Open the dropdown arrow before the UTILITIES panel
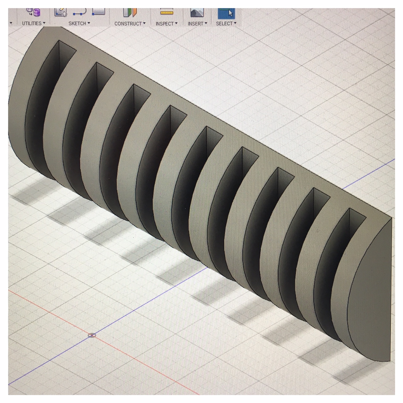403x403 pixels. click(x=11, y=23)
